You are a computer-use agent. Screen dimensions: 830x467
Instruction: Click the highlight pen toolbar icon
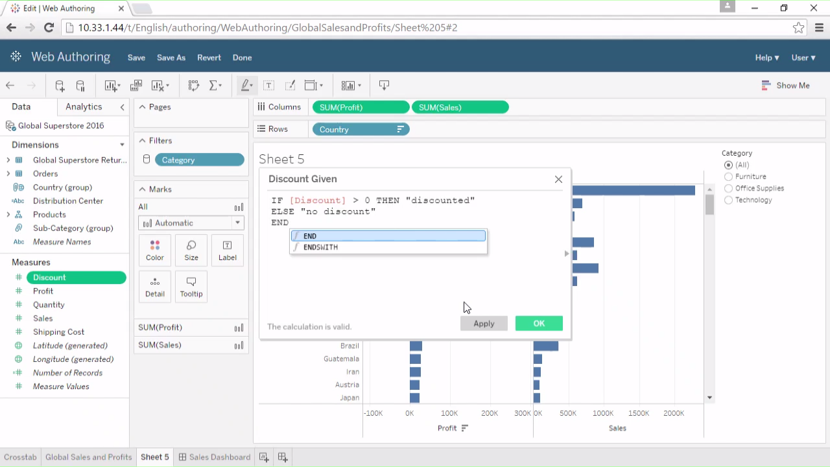(245, 86)
